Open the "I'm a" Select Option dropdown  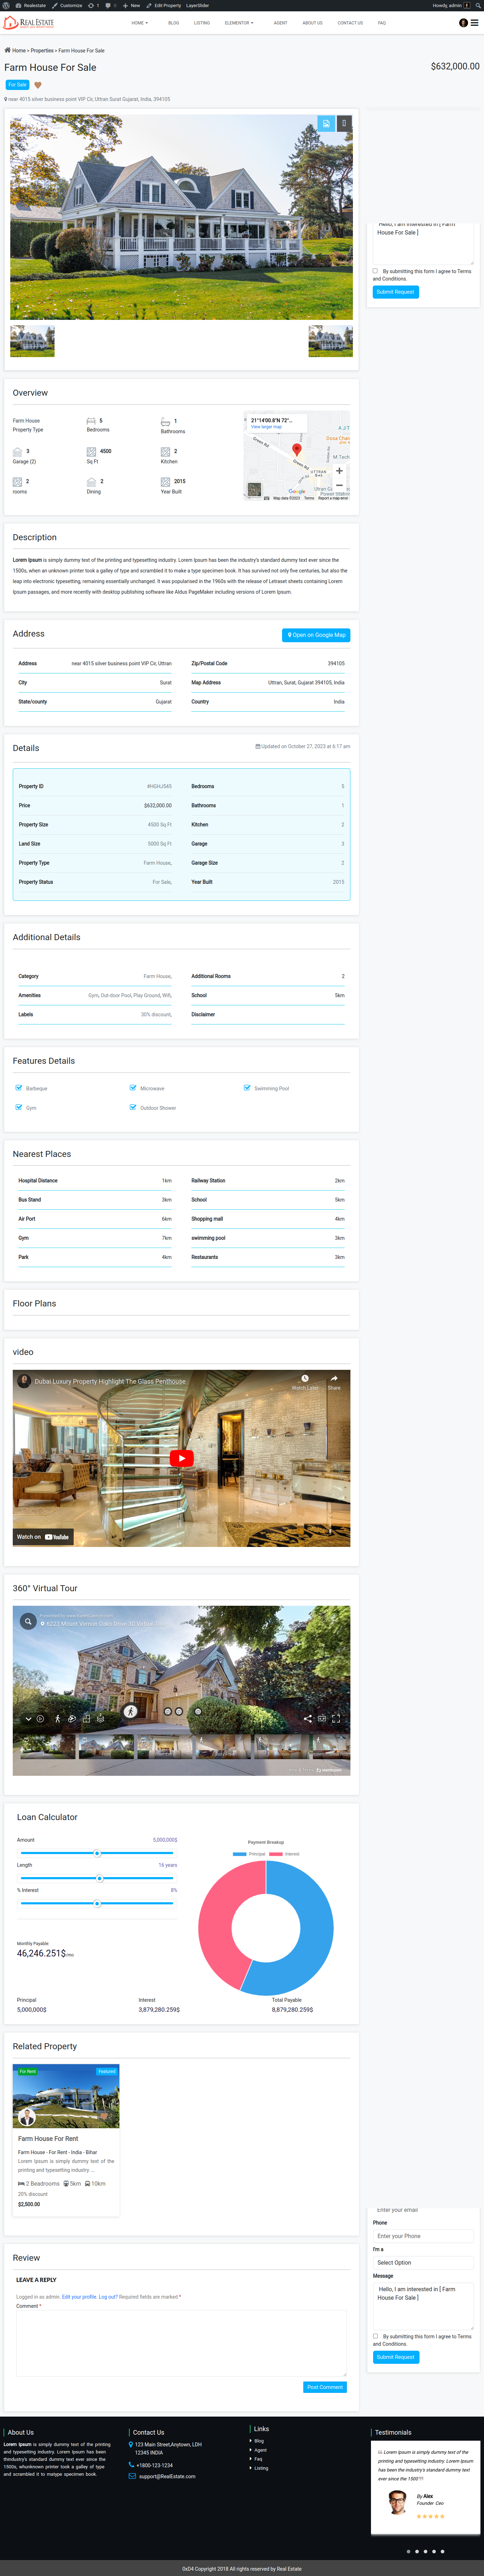[423, 2262]
